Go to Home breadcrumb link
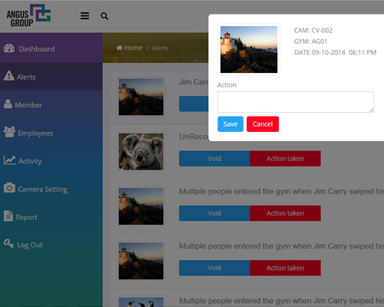The image size is (384, 307). click(130, 48)
